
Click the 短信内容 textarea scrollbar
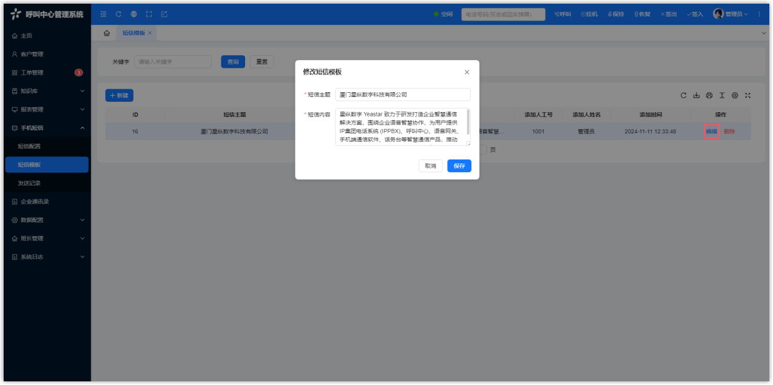click(x=468, y=122)
